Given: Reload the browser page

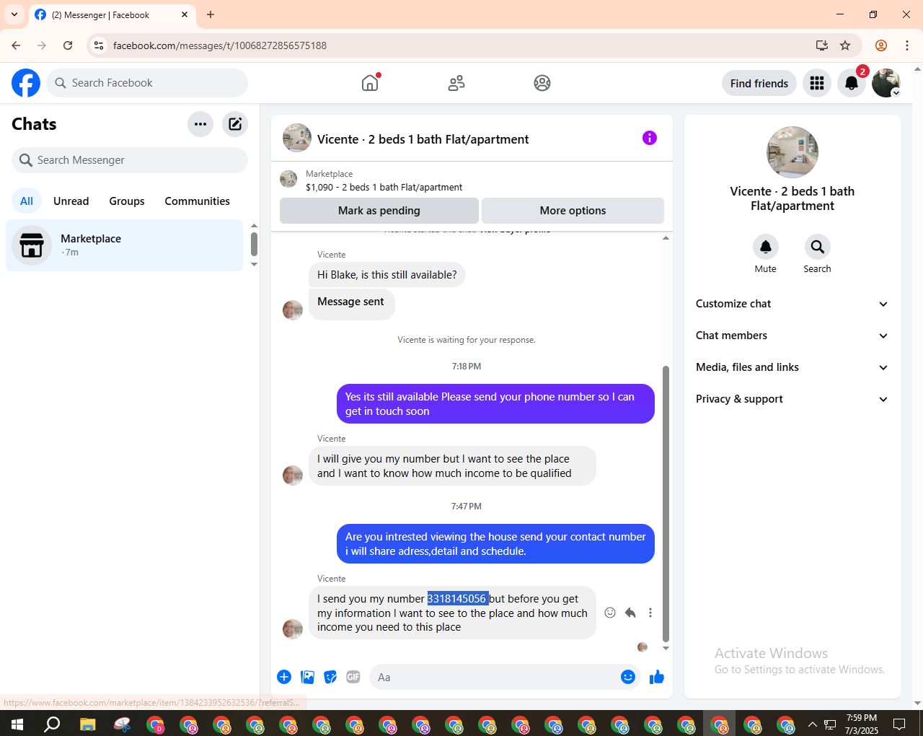Looking at the screenshot, I should (x=68, y=45).
